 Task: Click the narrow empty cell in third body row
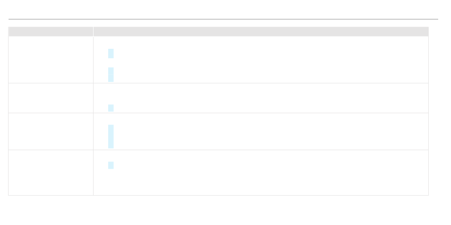51,131
